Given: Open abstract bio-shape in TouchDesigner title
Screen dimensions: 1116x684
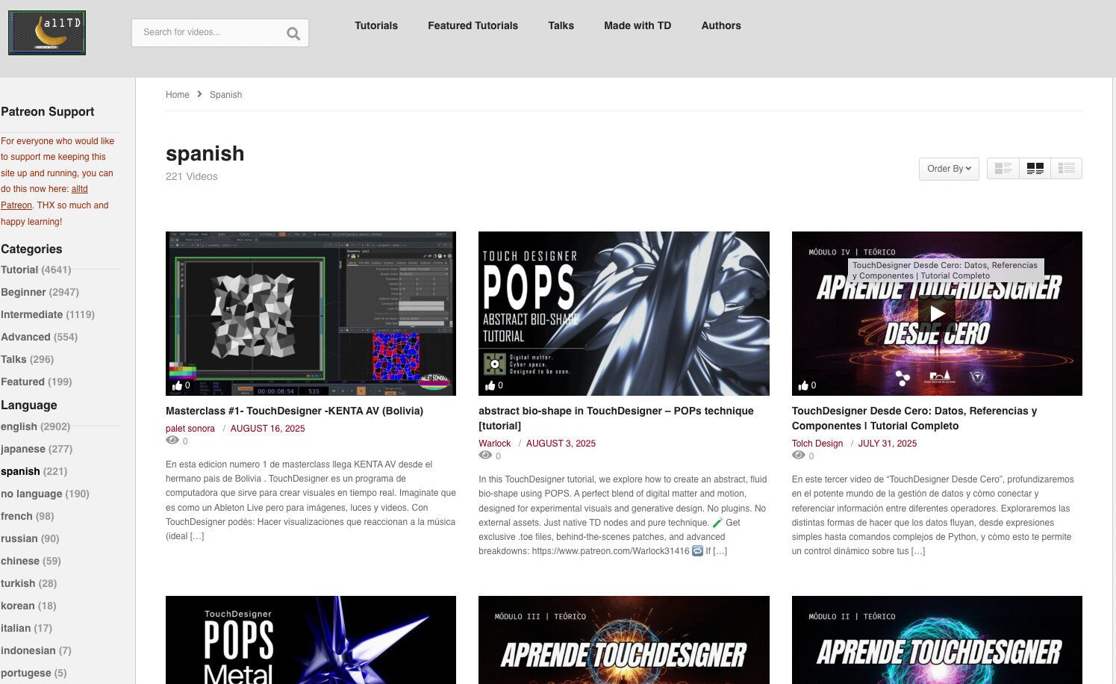Looking at the screenshot, I should point(616,418).
